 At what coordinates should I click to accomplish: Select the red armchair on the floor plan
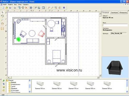tap(42, 34)
